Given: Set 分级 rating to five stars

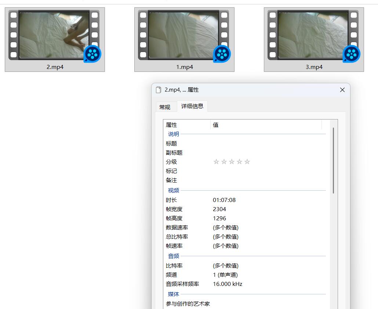Looking at the screenshot, I should tap(247, 162).
